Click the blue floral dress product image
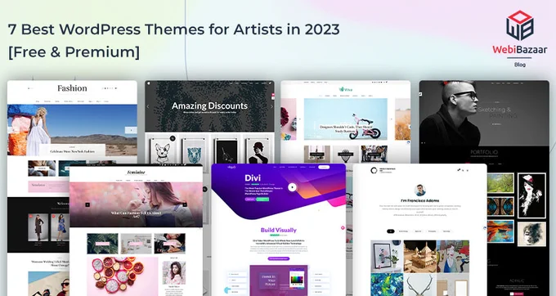Viewport: 556px width, 296px height. (x=61, y=227)
